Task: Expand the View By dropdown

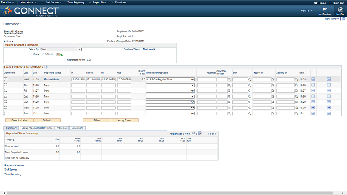Action: (80, 49)
